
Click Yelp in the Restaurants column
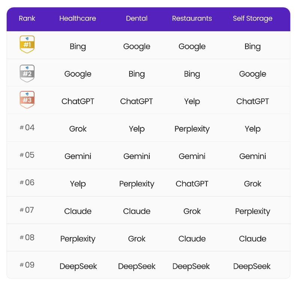pyautogui.click(x=192, y=101)
